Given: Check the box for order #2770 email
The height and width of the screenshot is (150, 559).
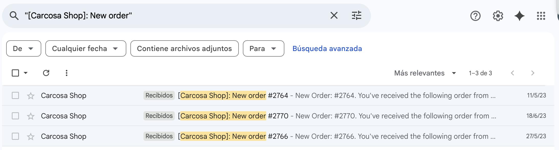Looking at the screenshot, I should (x=15, y=116).
